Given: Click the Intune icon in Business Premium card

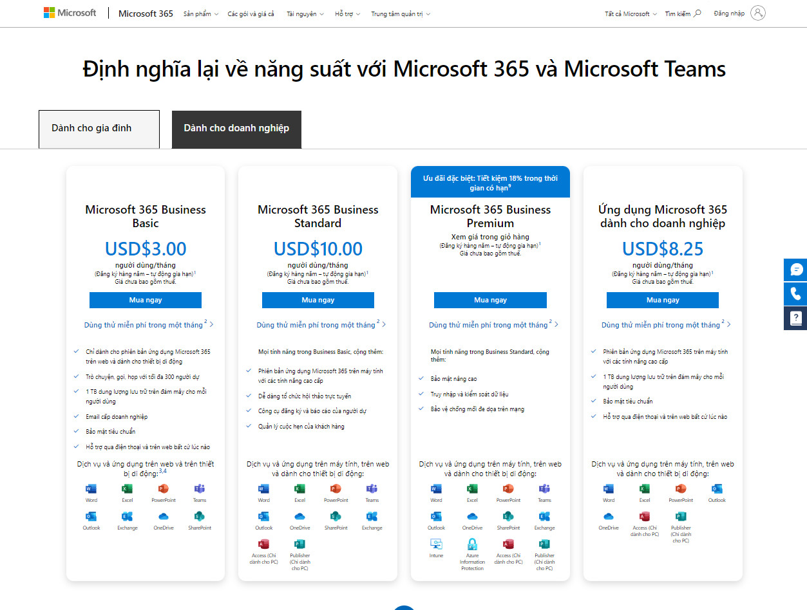Looking at the screenshot, I should click(x=436, y=544).
